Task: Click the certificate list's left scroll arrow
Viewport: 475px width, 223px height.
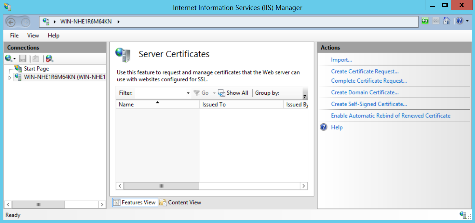Action: point(120,186)
